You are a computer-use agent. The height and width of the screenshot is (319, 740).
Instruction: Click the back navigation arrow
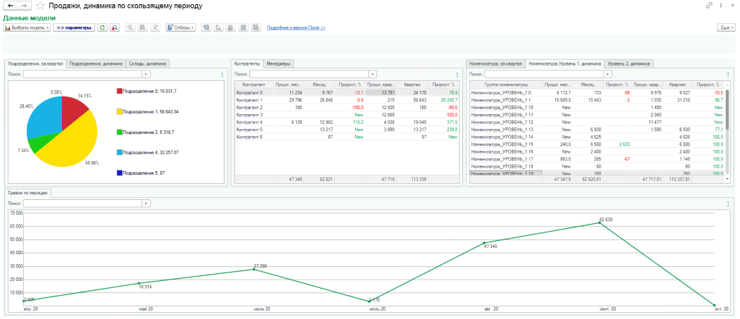tap(11, 6)
